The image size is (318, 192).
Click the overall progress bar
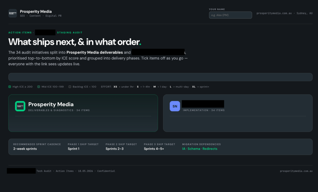(x=161, y=77)
